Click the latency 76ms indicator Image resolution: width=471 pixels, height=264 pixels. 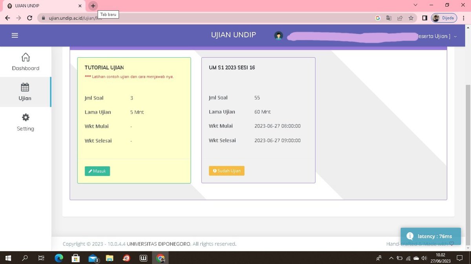point(431,236)
